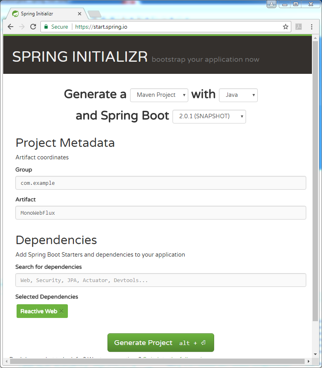Viewport: 322px width, 368px height.
Task: Click the Reactive Web dependency tag
Action: tap(42, 311)
